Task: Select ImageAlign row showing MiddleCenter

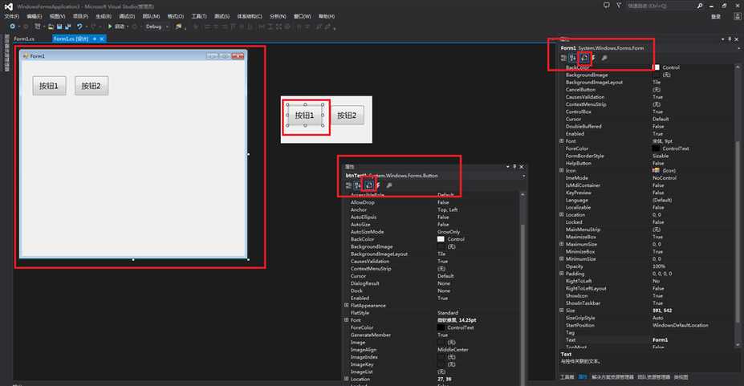Action: [x=432, y=350]
